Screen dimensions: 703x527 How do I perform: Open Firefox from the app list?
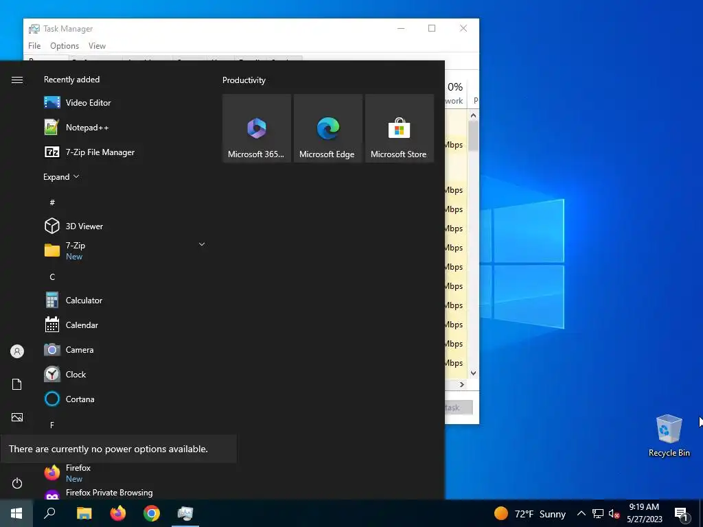point(125,473)
